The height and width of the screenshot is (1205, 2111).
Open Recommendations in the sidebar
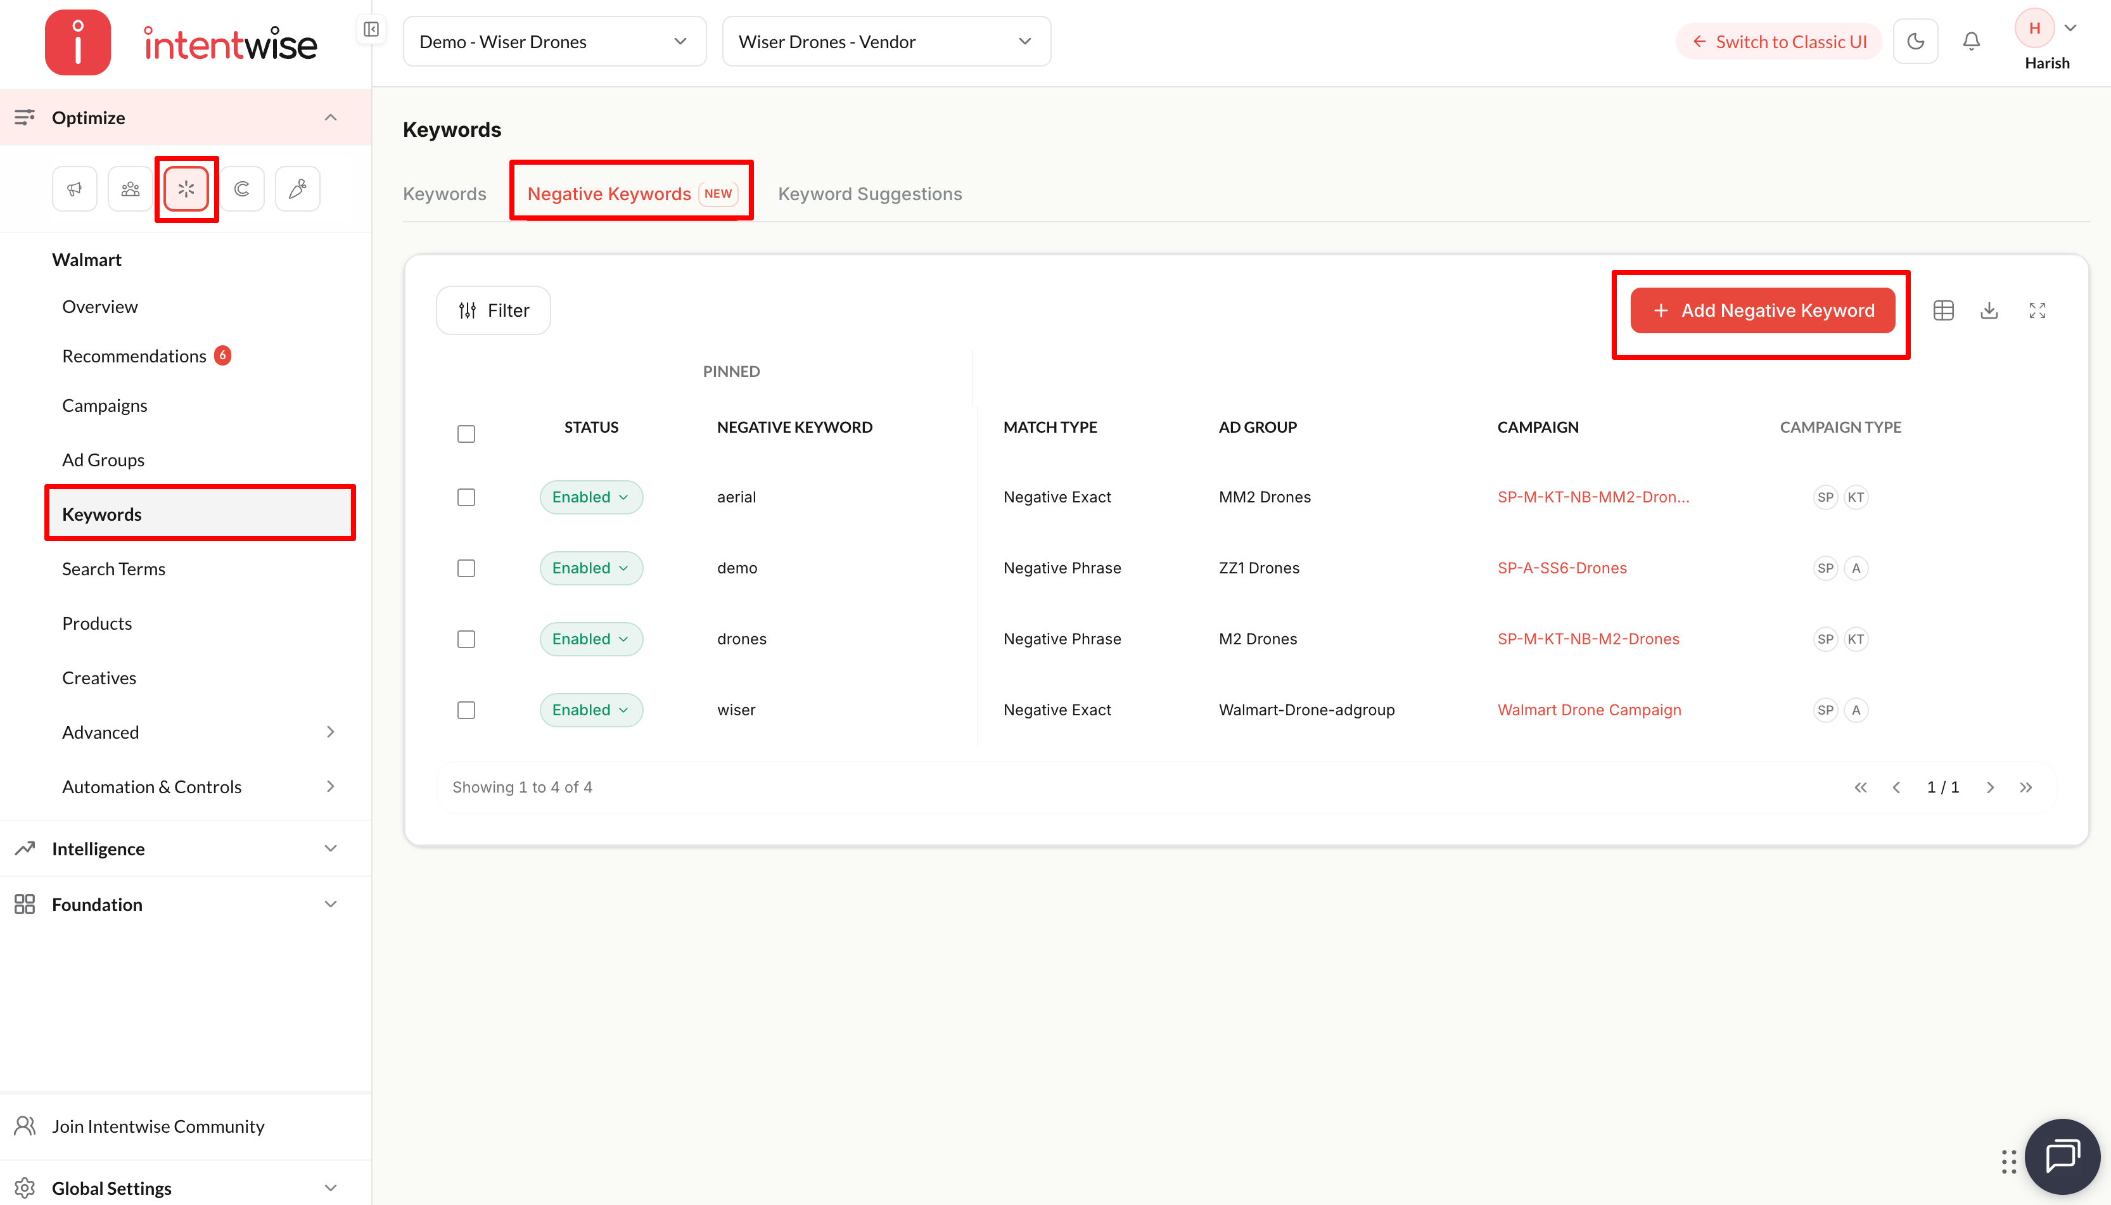(134, 356)
